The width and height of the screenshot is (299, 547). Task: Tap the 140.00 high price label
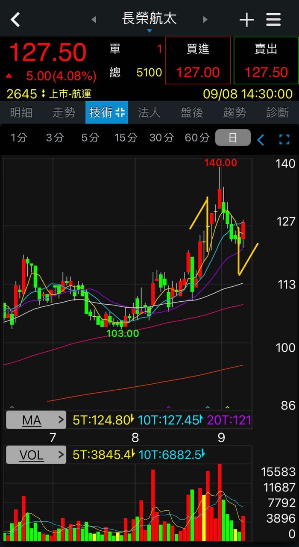[220, 163]
